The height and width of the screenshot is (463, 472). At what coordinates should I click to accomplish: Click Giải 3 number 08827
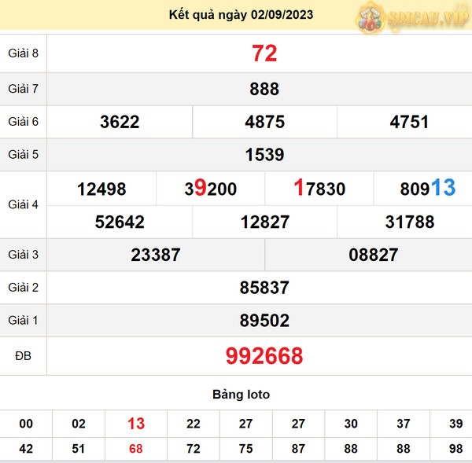(373, 255)
